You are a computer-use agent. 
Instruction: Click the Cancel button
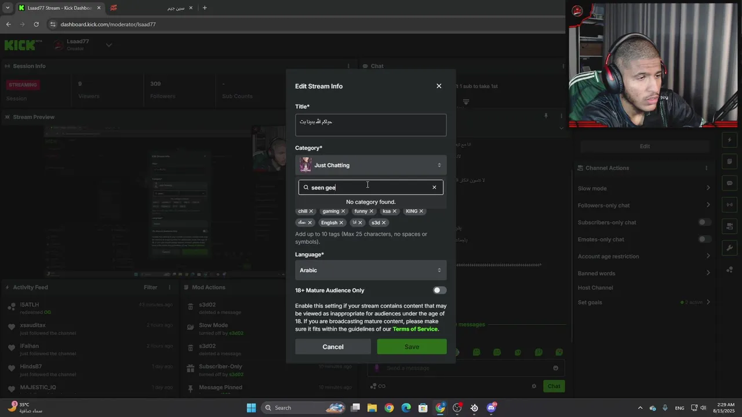(333, 347)
